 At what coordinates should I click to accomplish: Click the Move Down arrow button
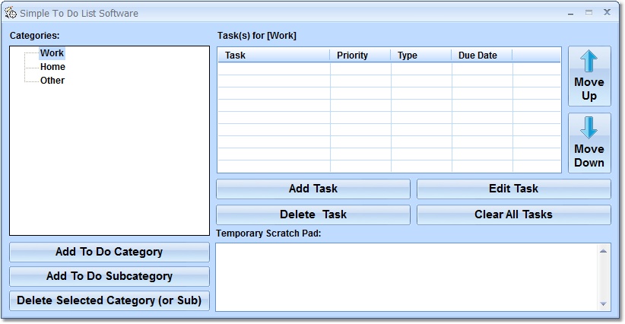pyautogui.click(x=589, y=143)
